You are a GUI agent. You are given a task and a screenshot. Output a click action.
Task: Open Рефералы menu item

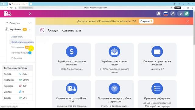coord(16,58)
